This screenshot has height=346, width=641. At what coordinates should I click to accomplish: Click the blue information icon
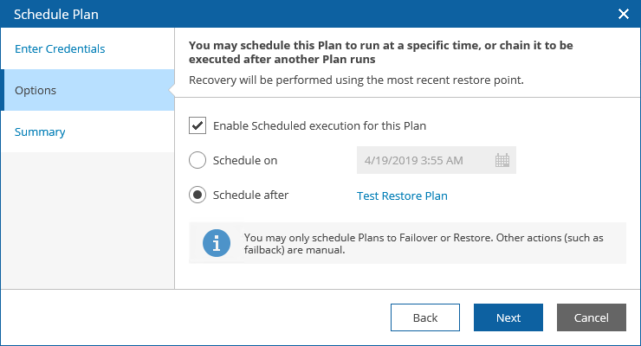[217, 243]
